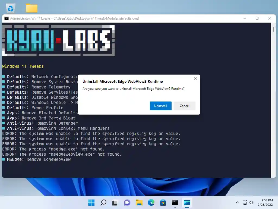
Task: Confirm with the Uninstall button
Action: coord(160,106)
